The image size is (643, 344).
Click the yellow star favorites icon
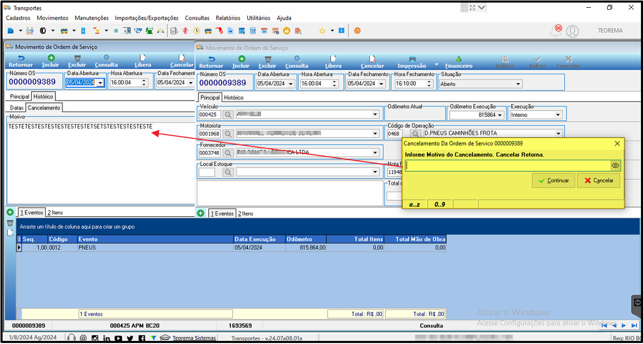[322, 31]
